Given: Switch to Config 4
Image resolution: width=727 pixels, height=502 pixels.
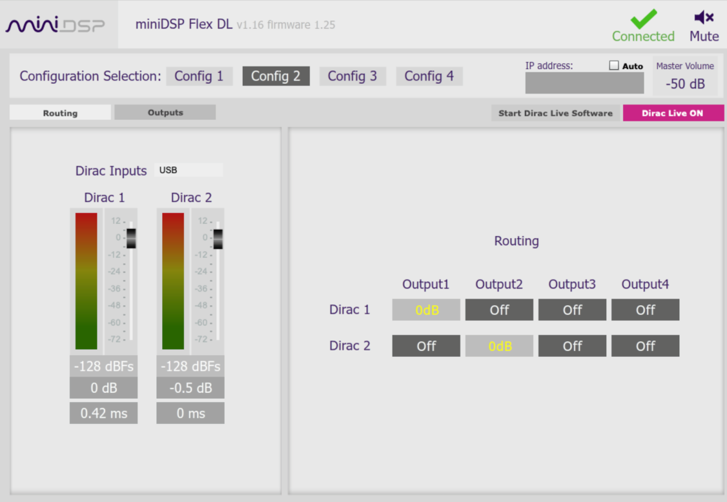Looking at the screenshot, I should [429, 76].
